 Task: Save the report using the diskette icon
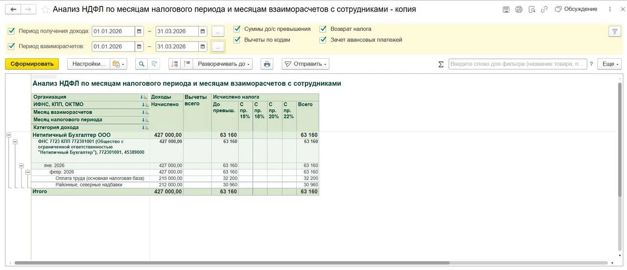click(x=506, y=9)
